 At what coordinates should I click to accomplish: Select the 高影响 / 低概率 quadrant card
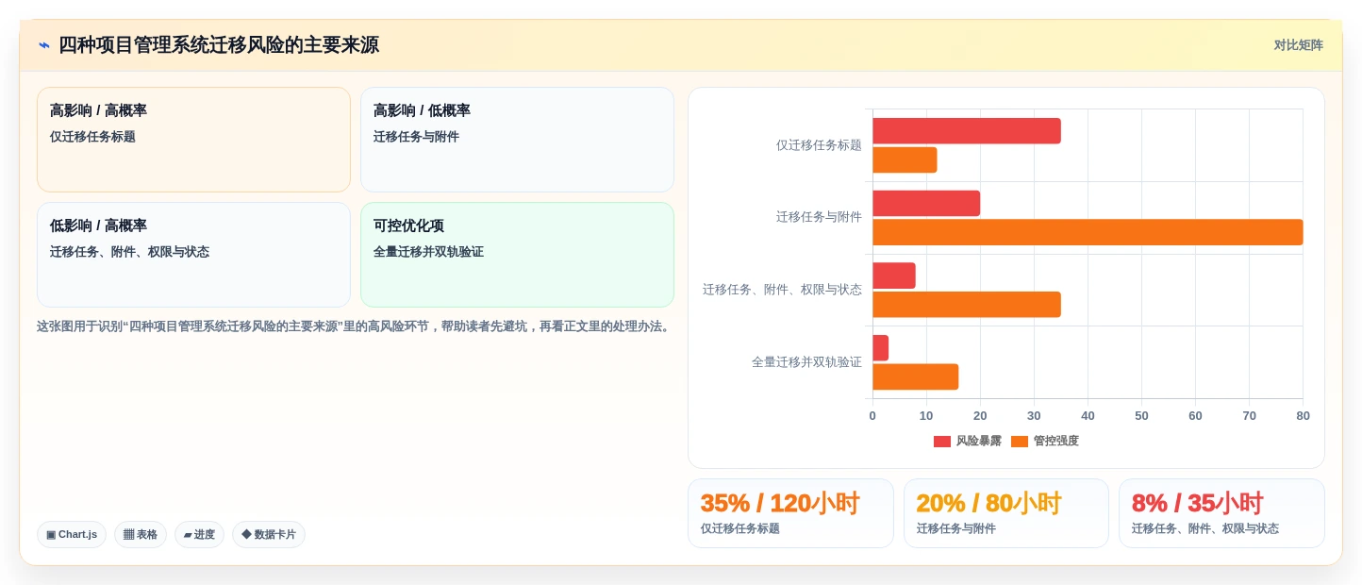click(517, 140)
